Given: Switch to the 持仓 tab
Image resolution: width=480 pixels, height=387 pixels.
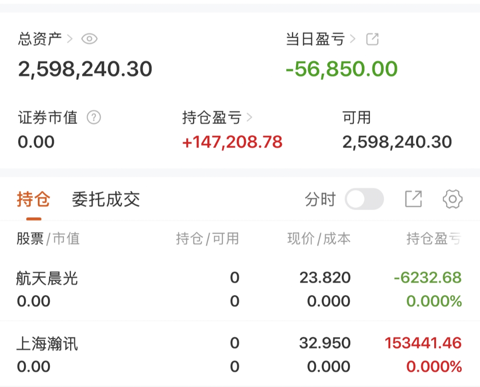Looking at the screenshot, I should (33, 199).
